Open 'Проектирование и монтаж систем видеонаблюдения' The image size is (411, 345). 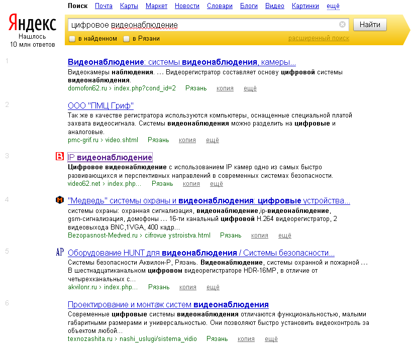[168, 305]
